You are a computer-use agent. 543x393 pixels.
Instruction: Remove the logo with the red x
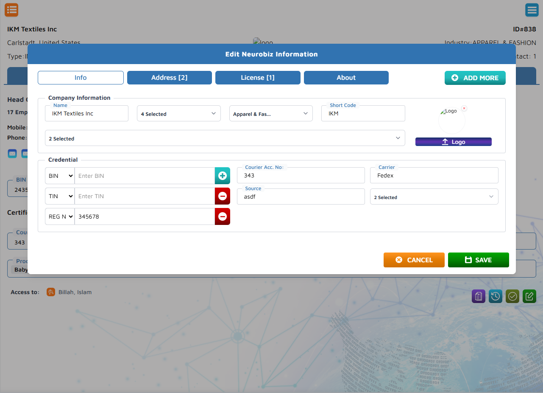pyautogui.click(x=464, y=108)
